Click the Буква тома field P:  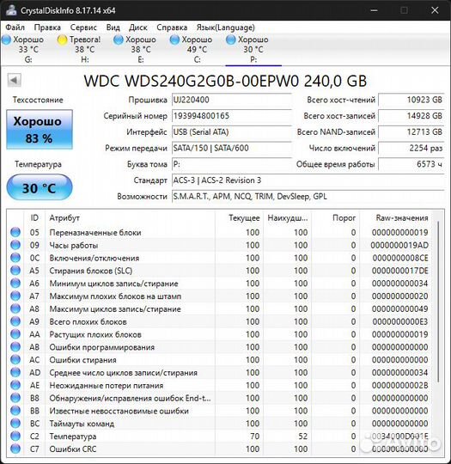coord(231,164)
